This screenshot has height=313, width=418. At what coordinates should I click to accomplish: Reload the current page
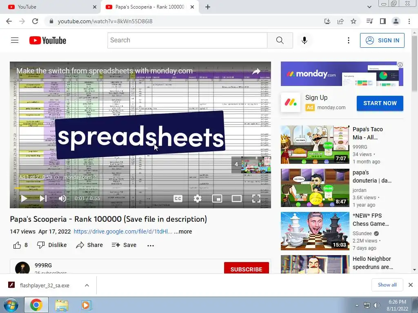point(35,21)
